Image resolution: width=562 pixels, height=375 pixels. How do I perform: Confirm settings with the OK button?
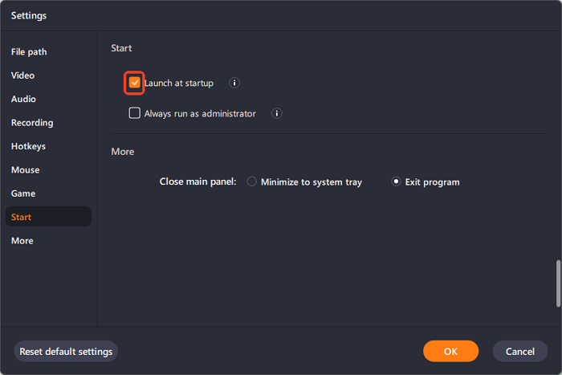450,352
